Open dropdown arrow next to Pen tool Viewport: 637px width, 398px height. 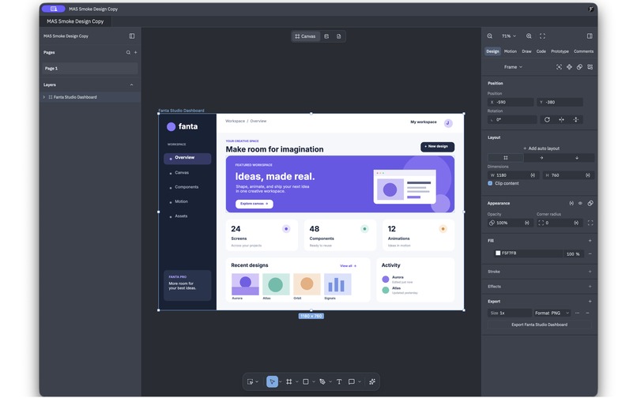tap(330, 381)
